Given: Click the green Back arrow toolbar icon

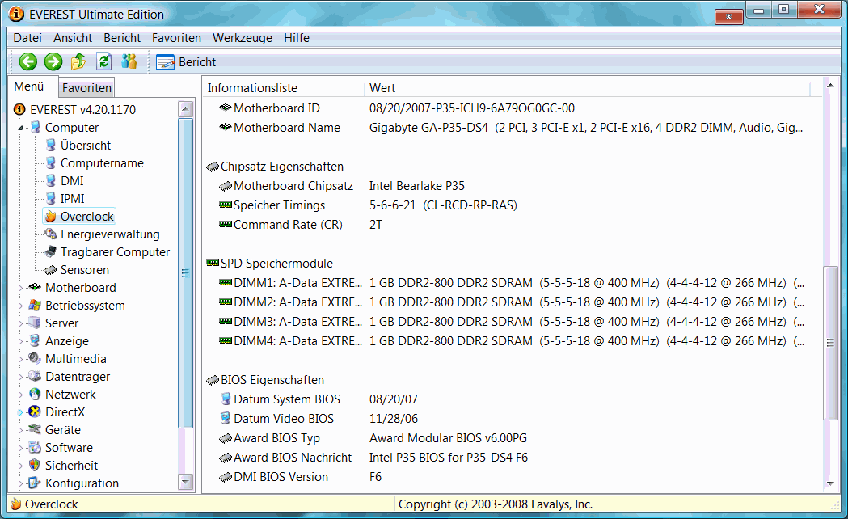Looking at the screenshot, I should 28,62.
